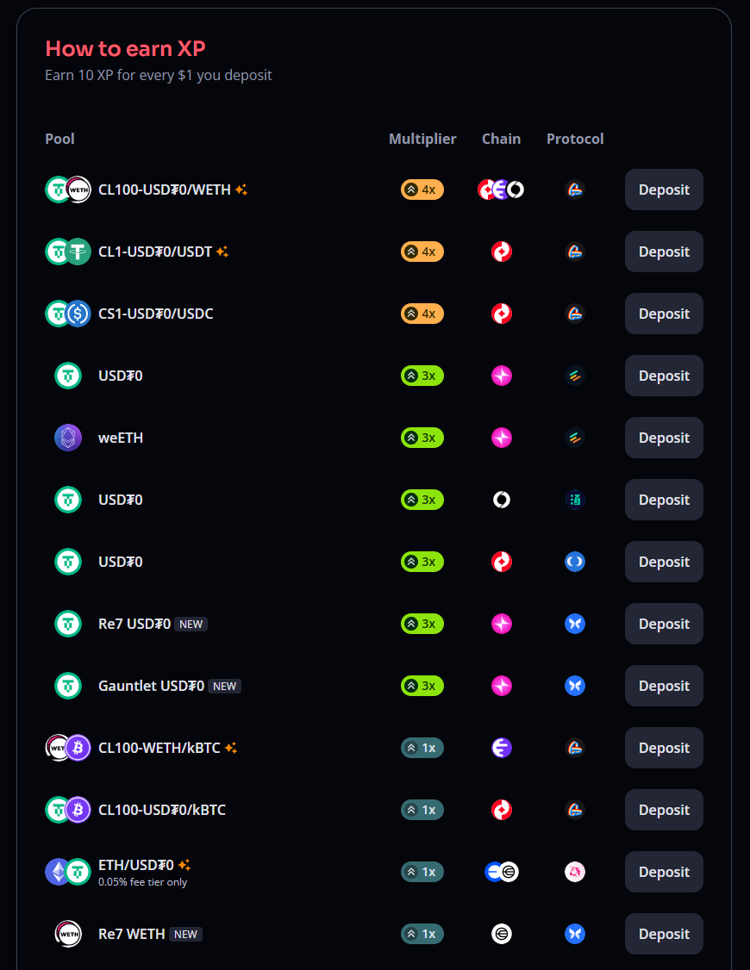Click the NEW badge beside Re7 USD₮0
Screen dimensions: 750x970
click(x=191, y=625)
